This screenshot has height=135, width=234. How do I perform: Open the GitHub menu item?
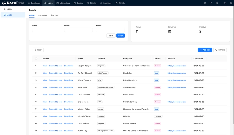pyautogui.click(x=120, y=3)
